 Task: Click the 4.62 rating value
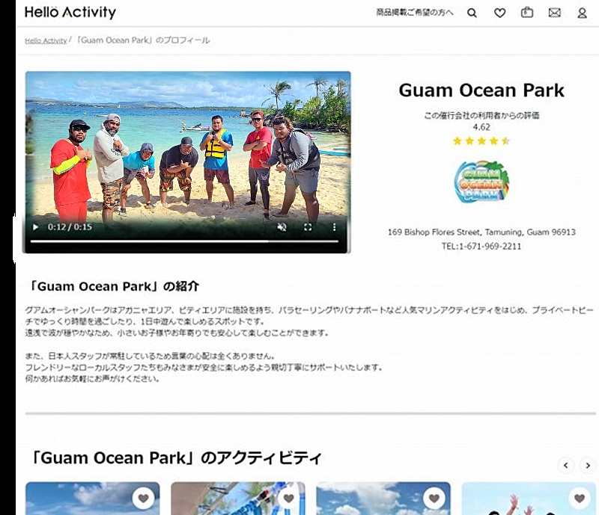coord(481,127)
